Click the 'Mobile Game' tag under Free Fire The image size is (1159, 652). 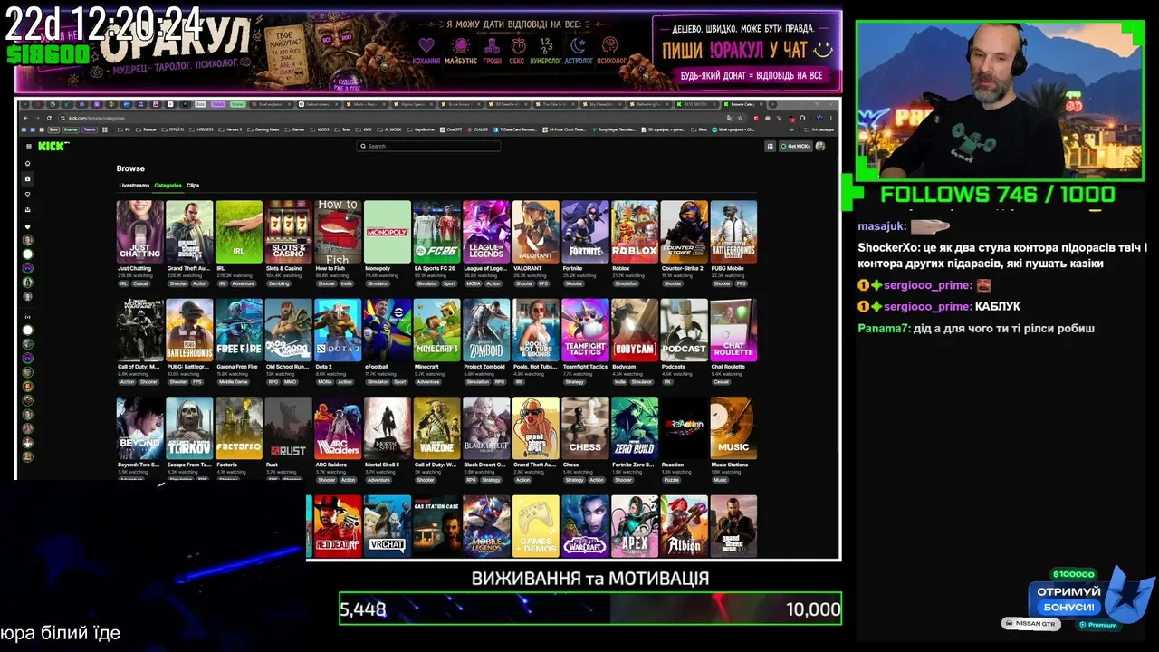[234, 382]
